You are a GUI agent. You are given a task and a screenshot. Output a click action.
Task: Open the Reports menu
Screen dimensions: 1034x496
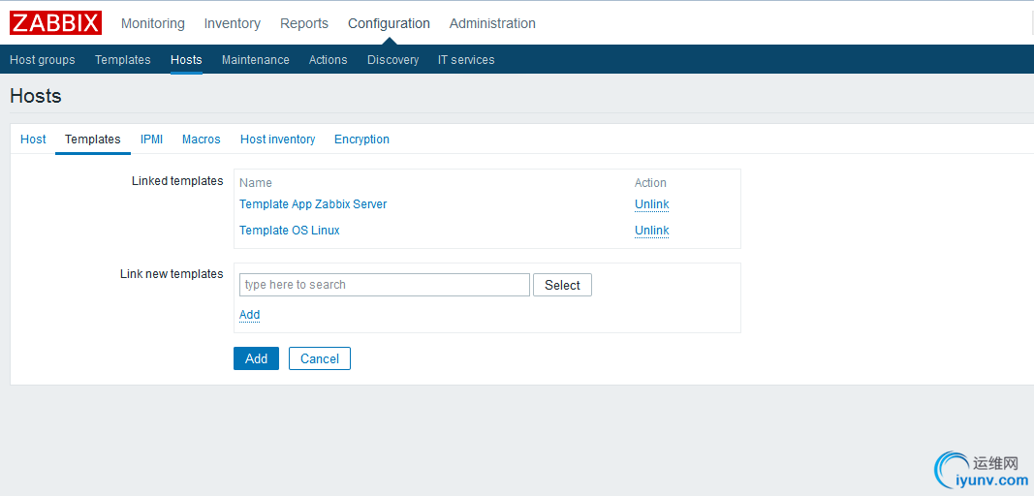pyautogui.click(x=304, y=24)
